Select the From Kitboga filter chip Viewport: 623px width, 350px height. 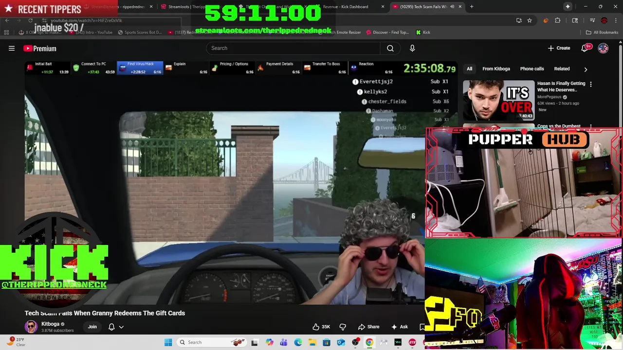496,69
